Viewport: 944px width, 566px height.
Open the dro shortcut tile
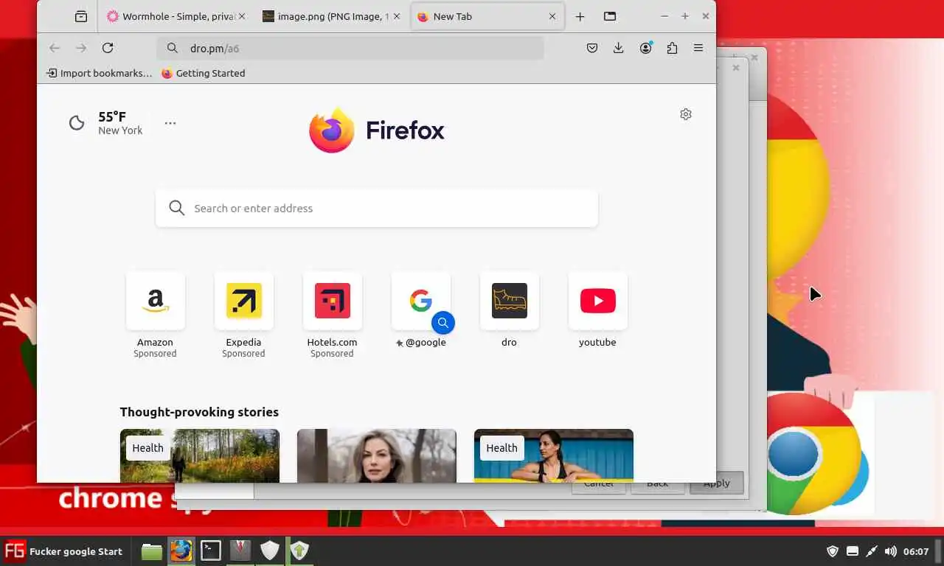point(509,310)
